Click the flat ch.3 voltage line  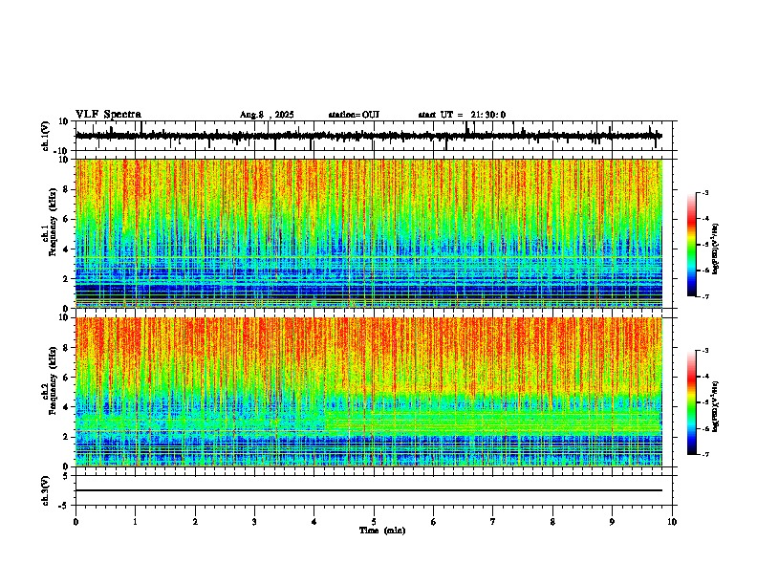pyautogui.click(x=368, y=490)
